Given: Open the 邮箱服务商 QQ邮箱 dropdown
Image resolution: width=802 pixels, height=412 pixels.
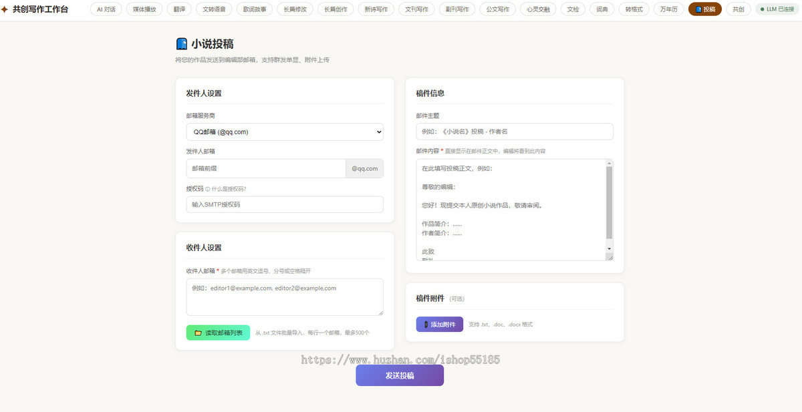Looking at the screenshot, I should click(x=285, y=132).
